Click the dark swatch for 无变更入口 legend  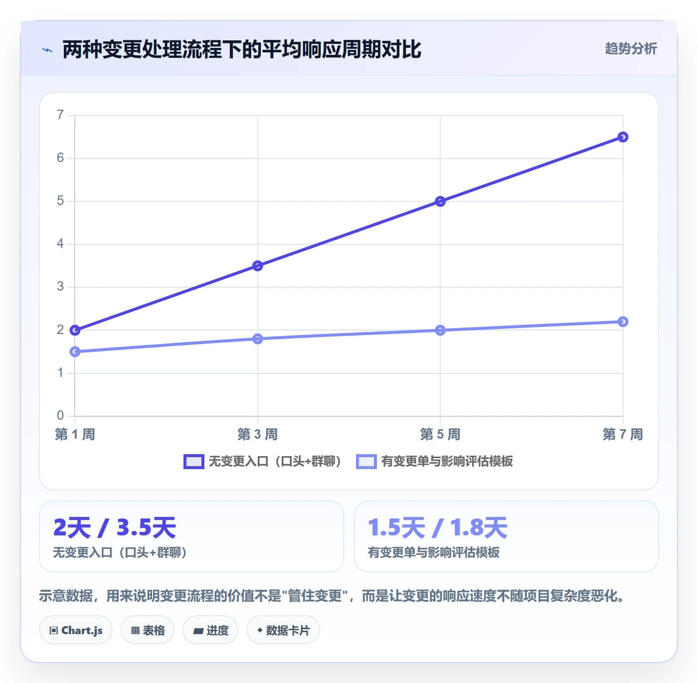(x=193, y=462)
